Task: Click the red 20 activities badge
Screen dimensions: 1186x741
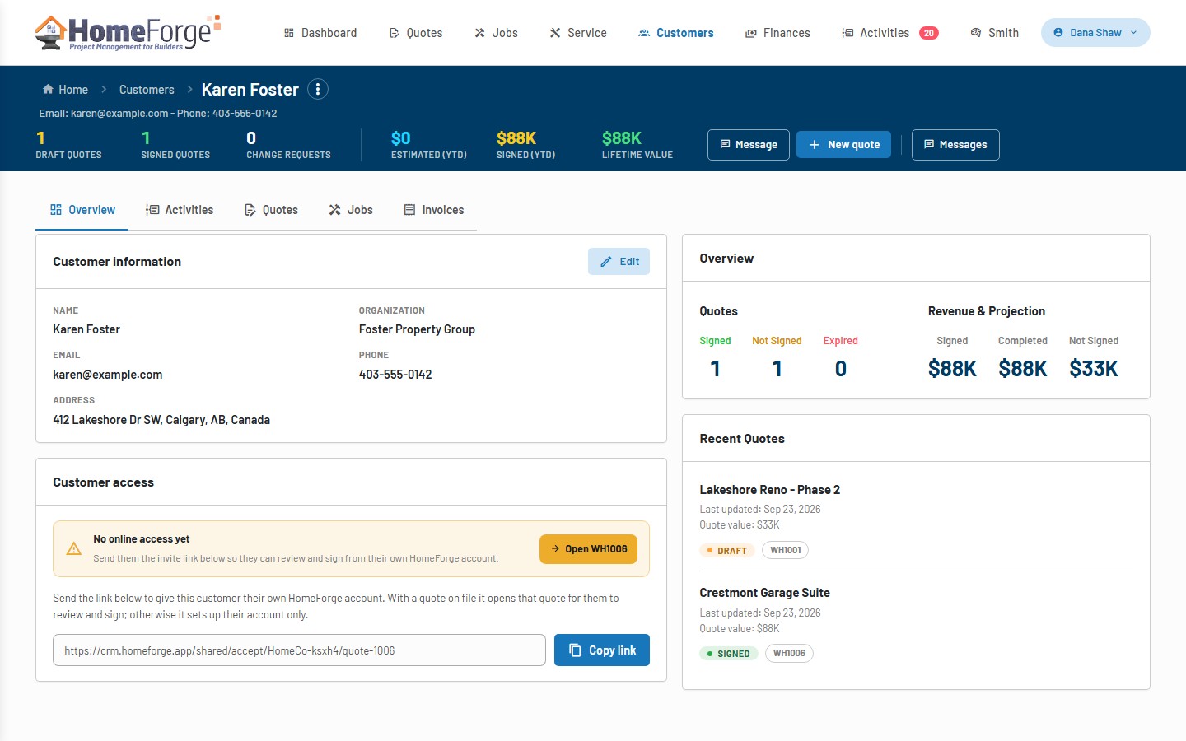Action: coord(928,33)
